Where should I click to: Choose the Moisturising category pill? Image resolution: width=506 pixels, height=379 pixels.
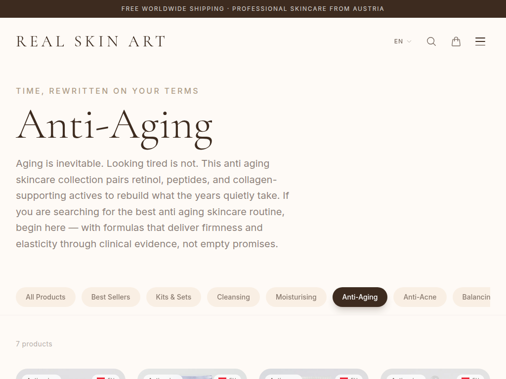[296, 297]
